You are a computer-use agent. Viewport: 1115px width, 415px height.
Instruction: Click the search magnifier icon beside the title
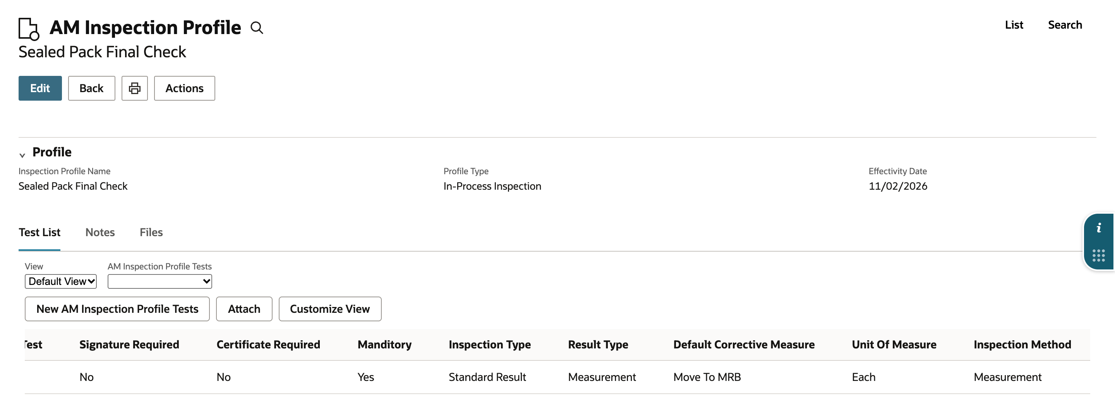point(257,28)
